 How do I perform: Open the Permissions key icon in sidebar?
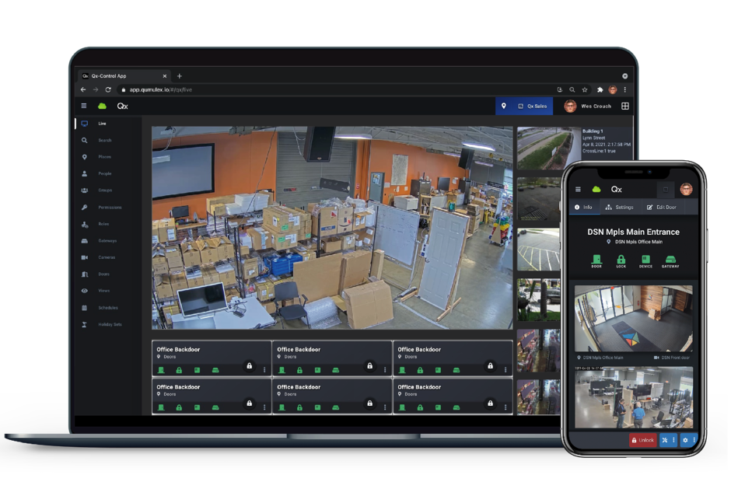[x=84, y=208]
